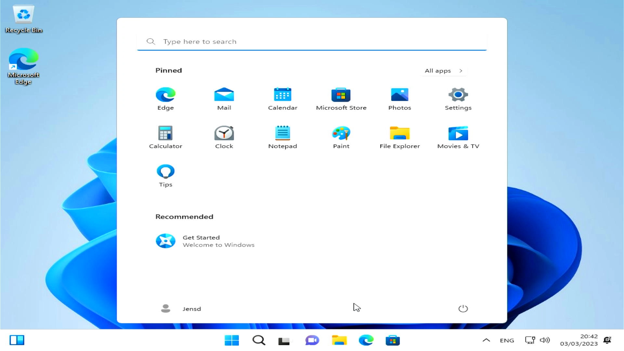This screenshot has height=351, width=624.
Task: Open Notepad
Action: 282,136
